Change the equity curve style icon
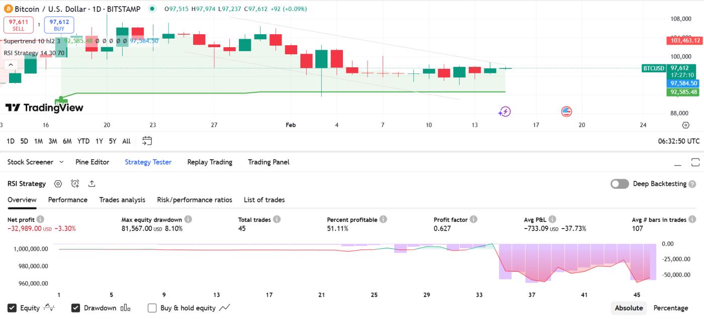This screenshot has height=319, width=704. point(48,308)
